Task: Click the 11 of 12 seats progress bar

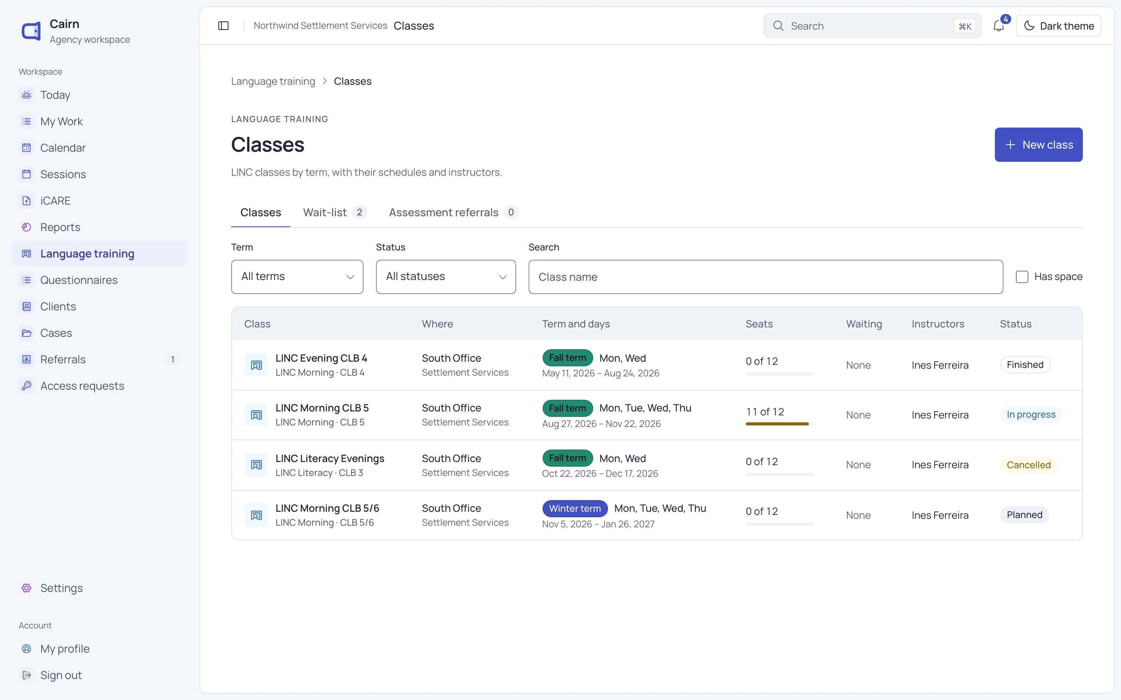Action: coord(780,423)
